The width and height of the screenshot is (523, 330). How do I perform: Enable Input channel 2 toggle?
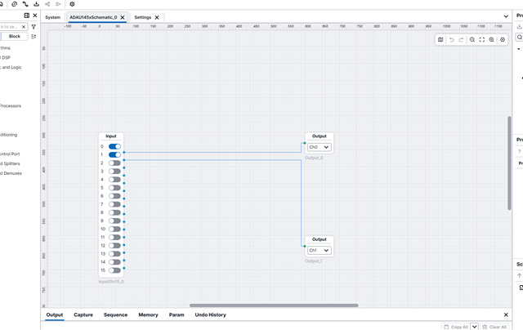[114, 163]
